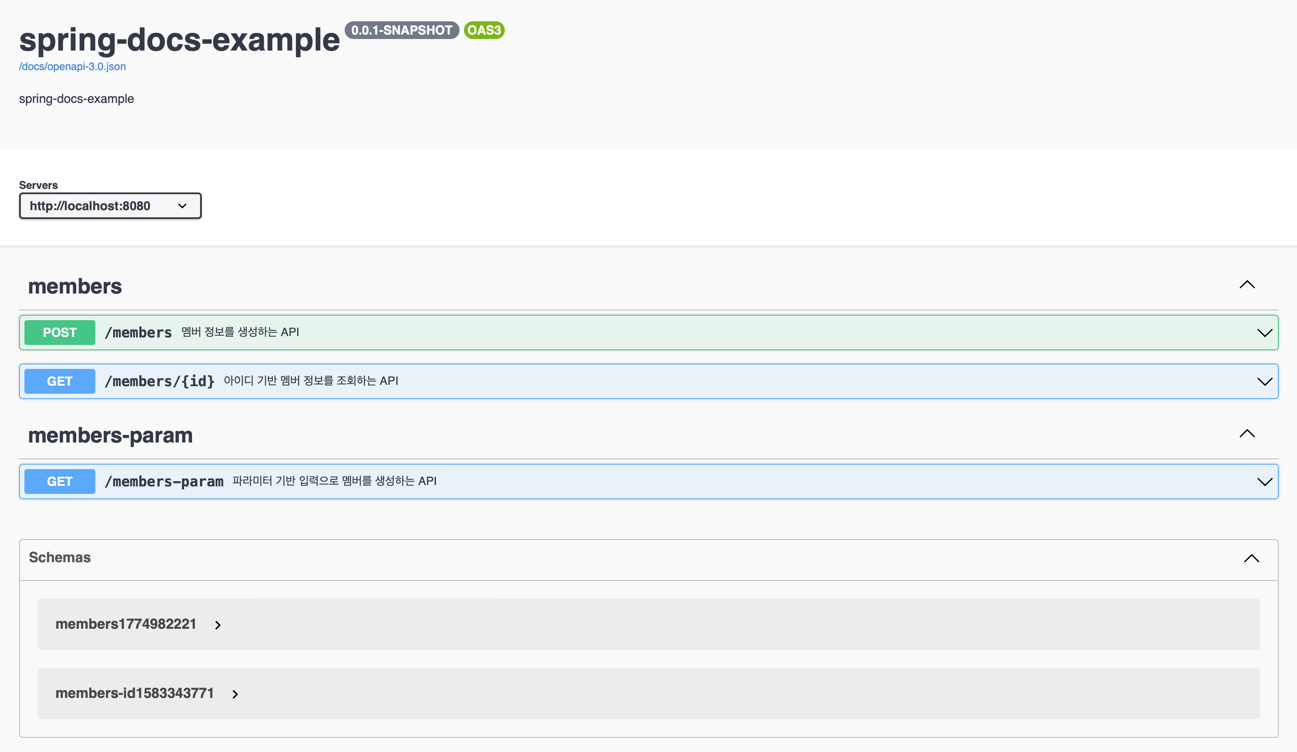The image size is (1297, 752).
Task: Click GET badge for /members/{id}
Action: (x=60, y=382)
